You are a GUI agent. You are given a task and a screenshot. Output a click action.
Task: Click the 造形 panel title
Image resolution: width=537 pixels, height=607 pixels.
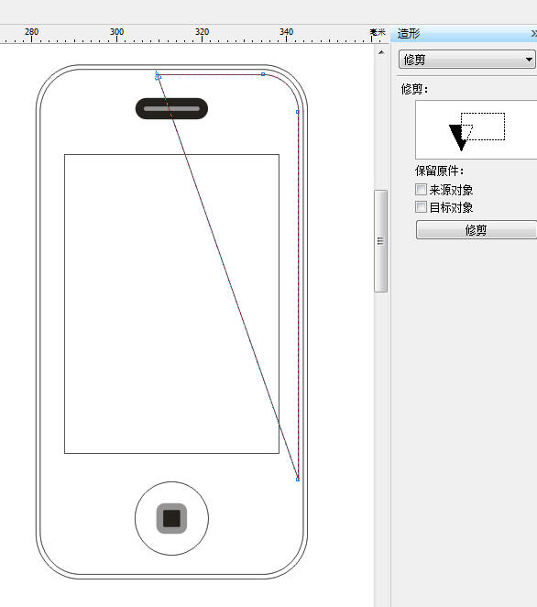(409, 34)
